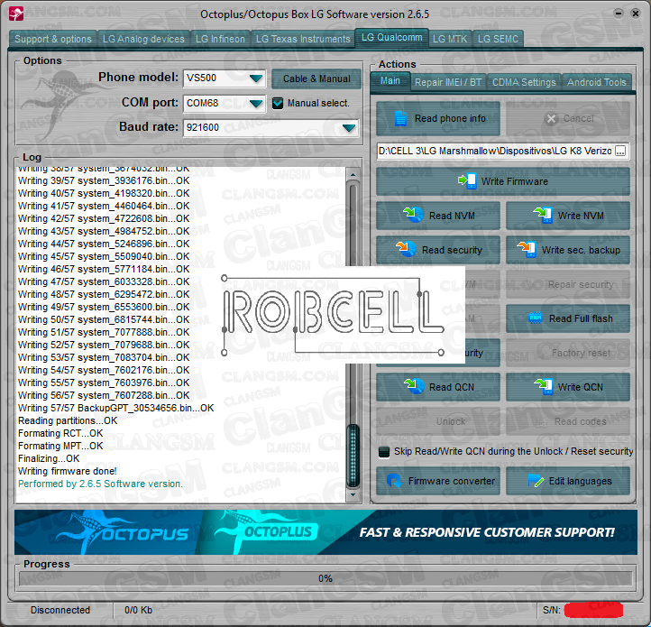
Task: Open Android Tools tab
Action: [596, 82]
